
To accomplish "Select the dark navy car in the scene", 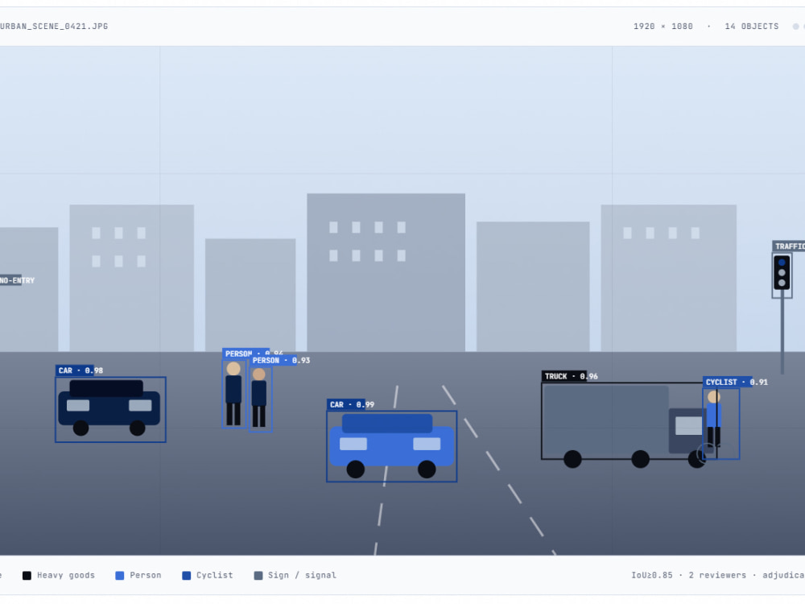I will point(109,407).
